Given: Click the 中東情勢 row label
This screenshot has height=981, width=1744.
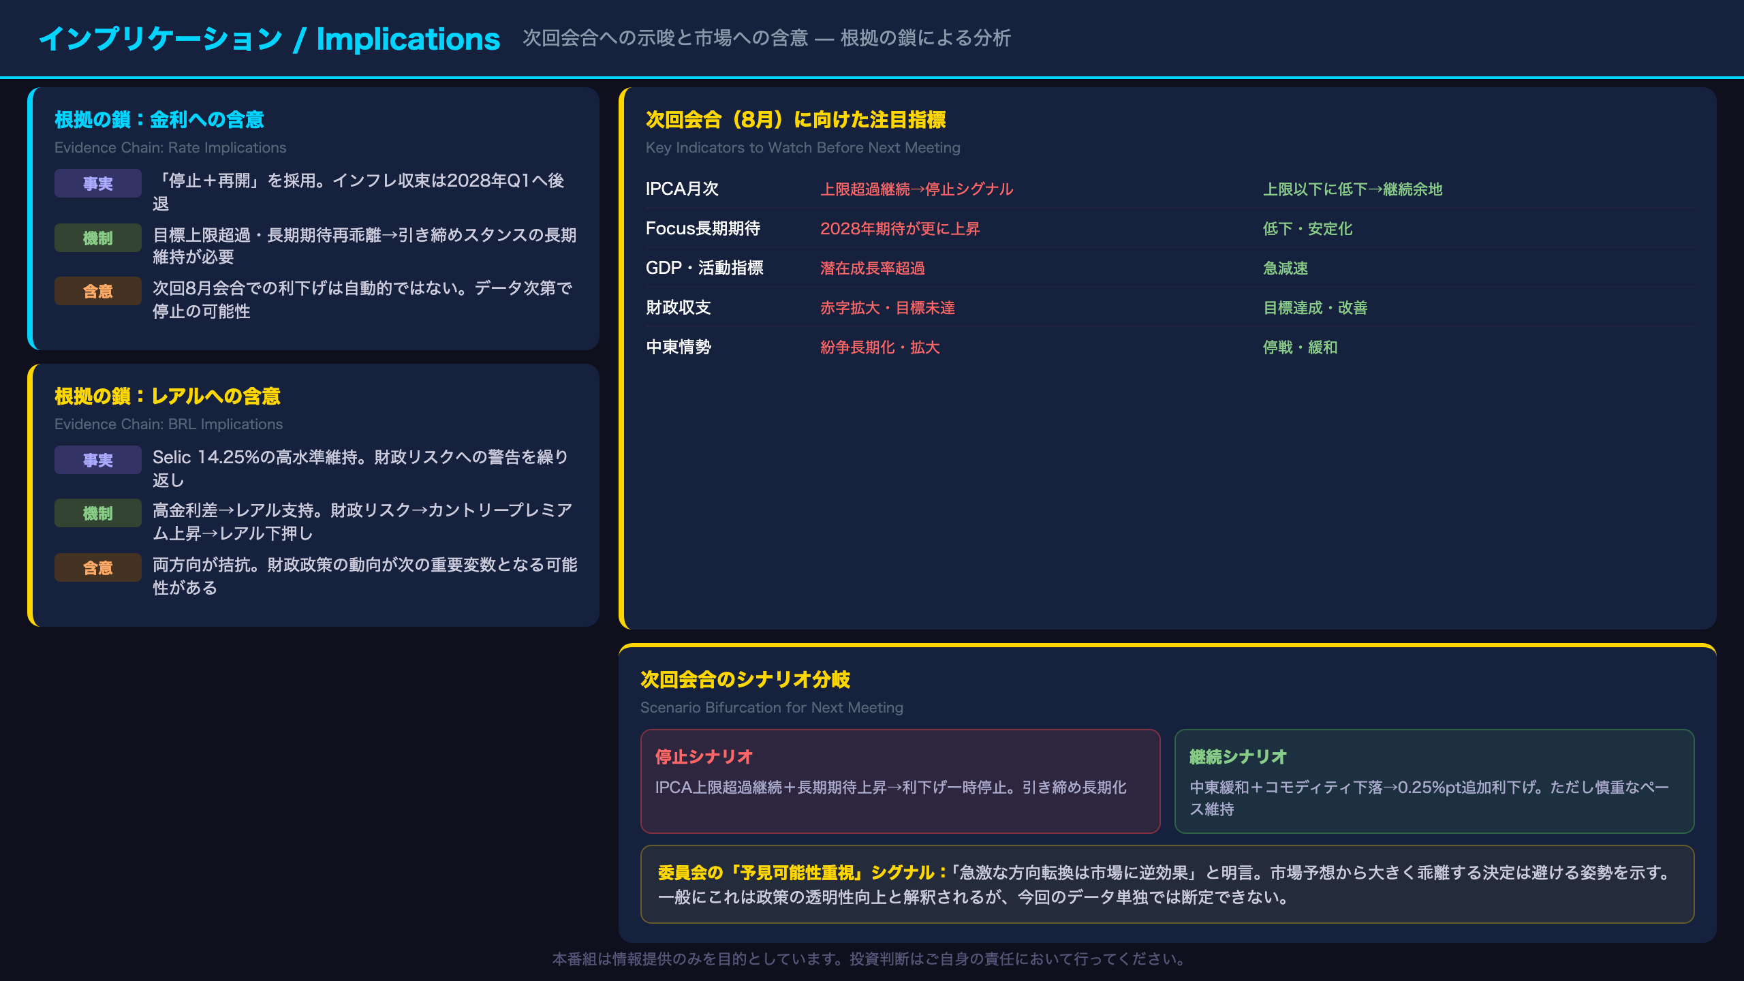Looking at the screenshot, I should coord(678,347).
